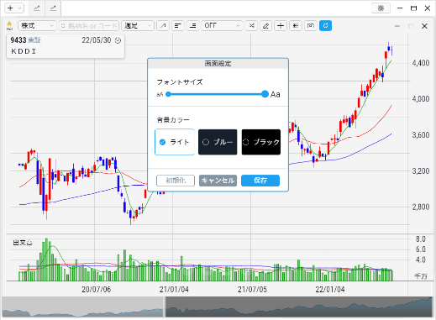Click the dark range in bottom navigator

pyautogui.click(x=299, y=307)
